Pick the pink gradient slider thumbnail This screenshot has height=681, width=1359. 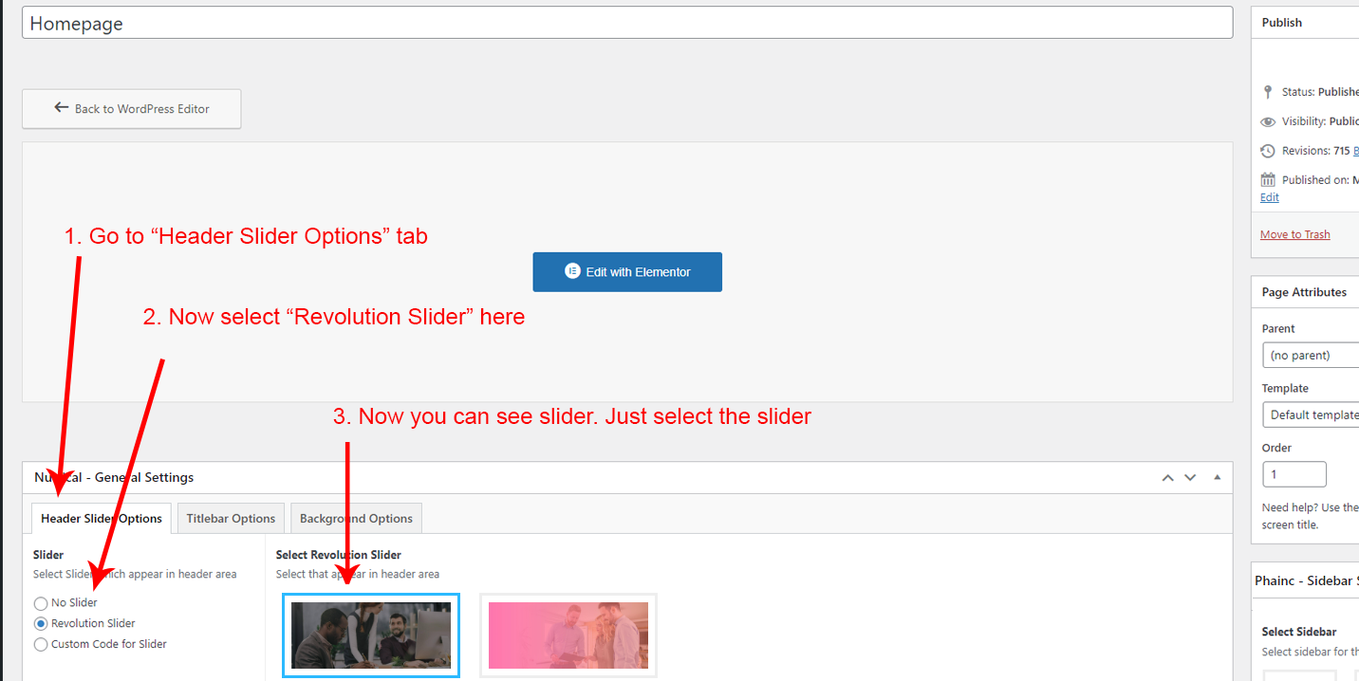click(x=568, y=635)
